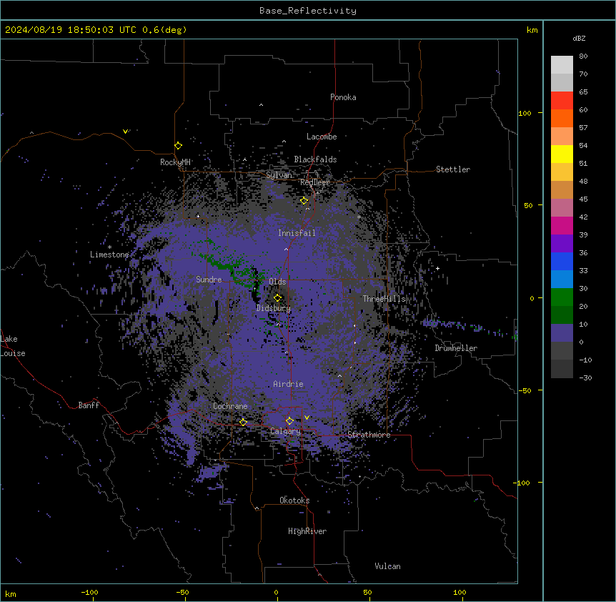Click the yellow station marker near RockyMH

[x=179, y=146]
